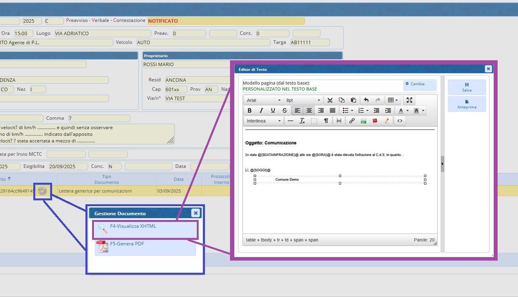
Task: Click the Targa field containing AB11111
Action: click(x=310, y=43)
